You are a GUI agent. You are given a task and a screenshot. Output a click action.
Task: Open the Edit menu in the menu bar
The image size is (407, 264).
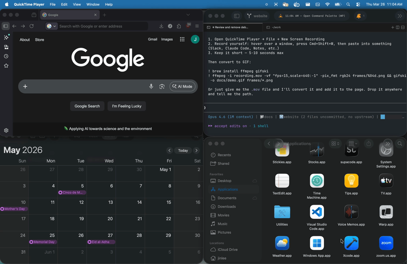point(64,4)
